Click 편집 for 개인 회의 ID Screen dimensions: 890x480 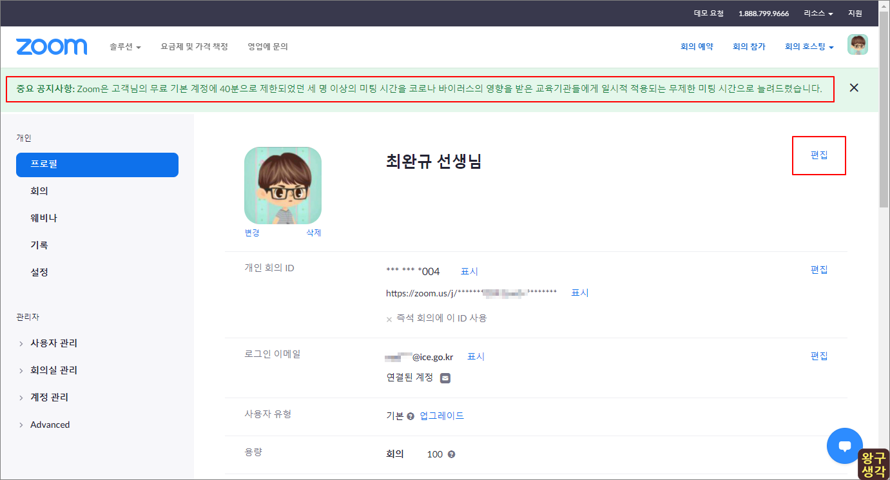click(x=819, y=270)
